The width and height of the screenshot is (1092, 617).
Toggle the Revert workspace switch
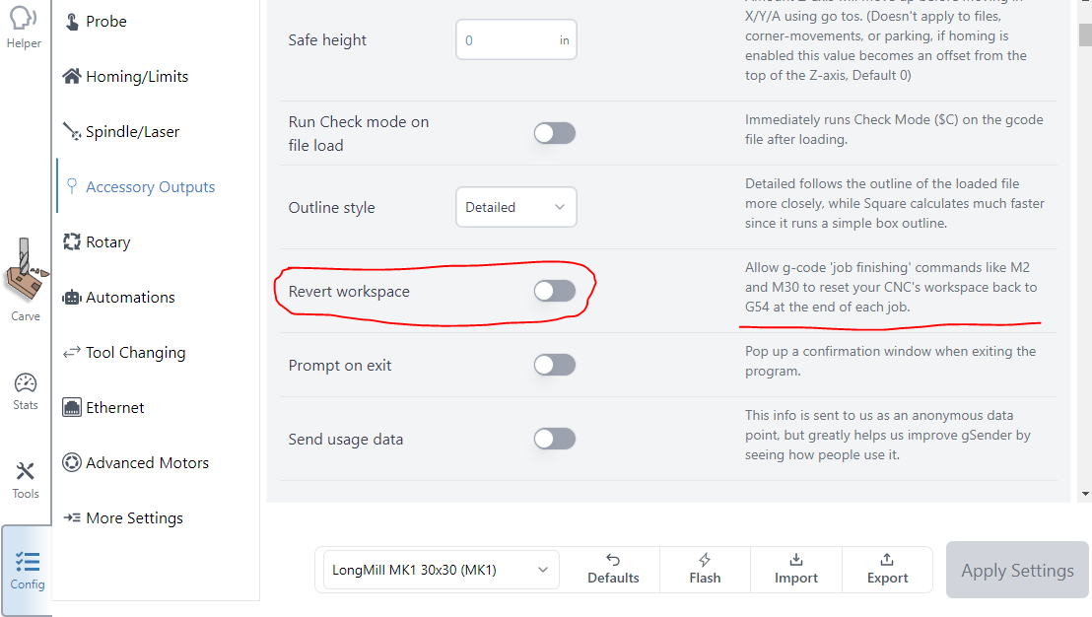555,291
